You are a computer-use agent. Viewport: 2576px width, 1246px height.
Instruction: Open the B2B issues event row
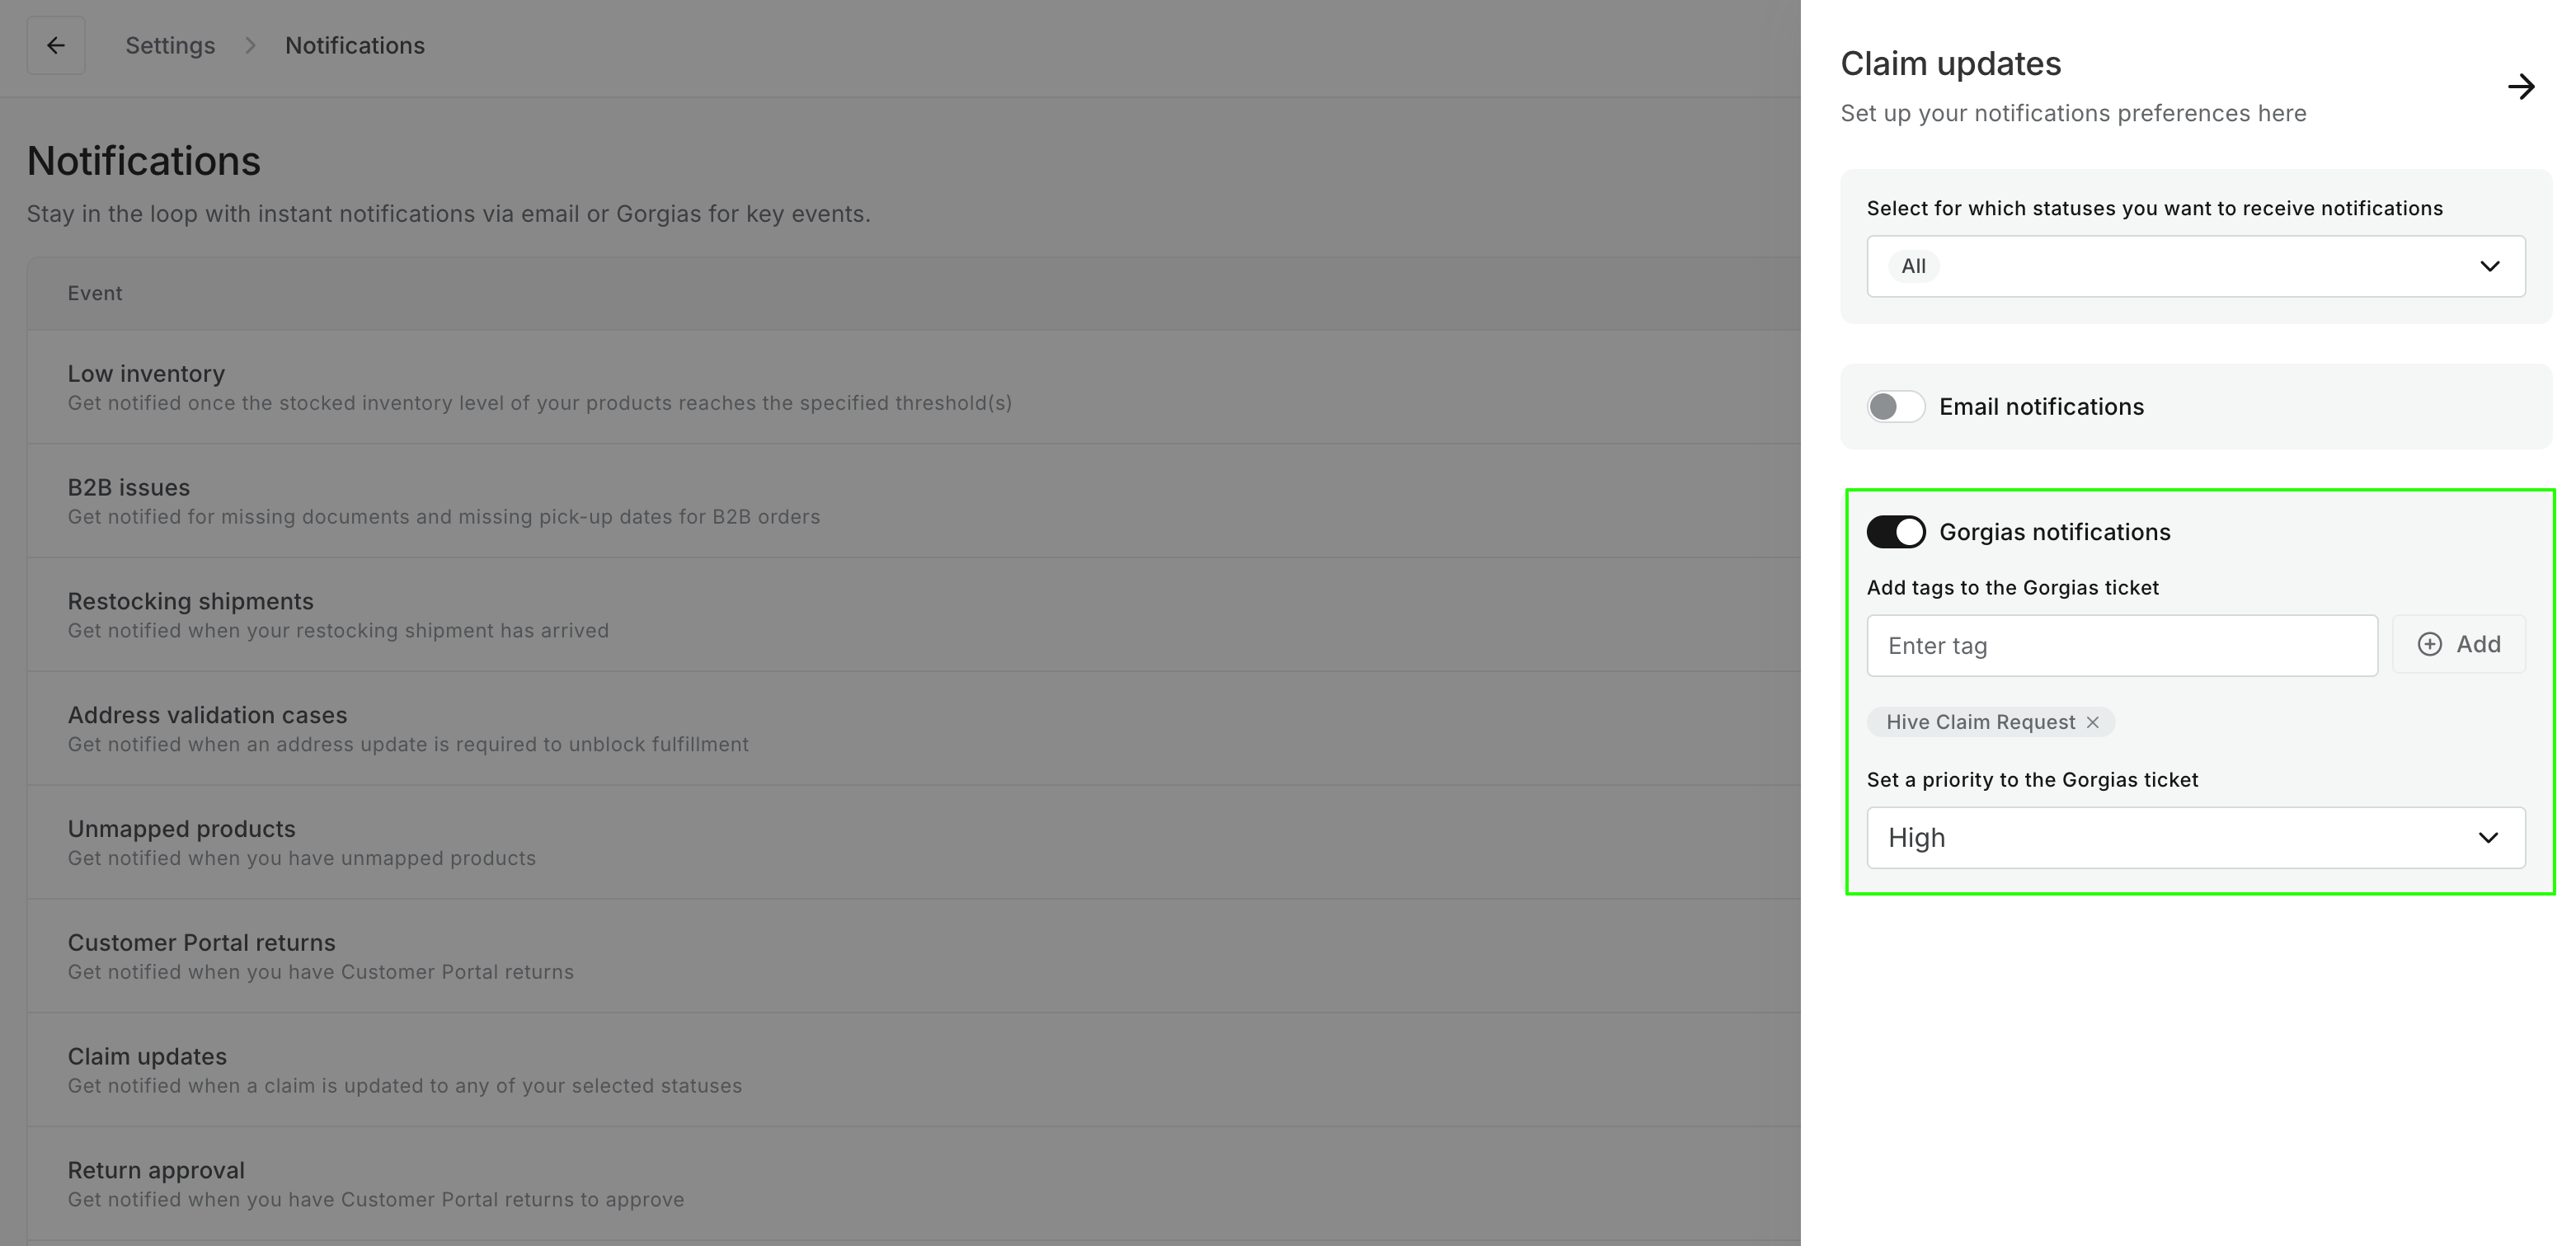click(913, 501)
